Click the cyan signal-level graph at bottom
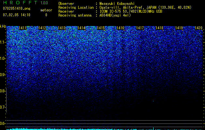The image size is (205, 130). click(105, 129)
